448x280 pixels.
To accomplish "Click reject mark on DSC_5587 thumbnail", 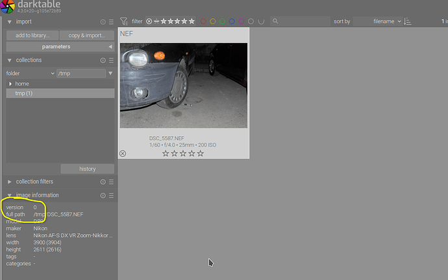I will coord(123,154).
